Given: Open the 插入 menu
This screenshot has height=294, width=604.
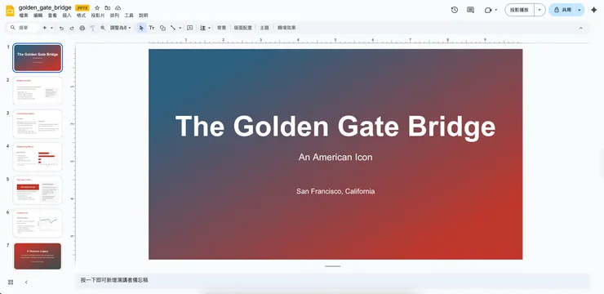Looking at the screenshot, I should coord(67,16).
